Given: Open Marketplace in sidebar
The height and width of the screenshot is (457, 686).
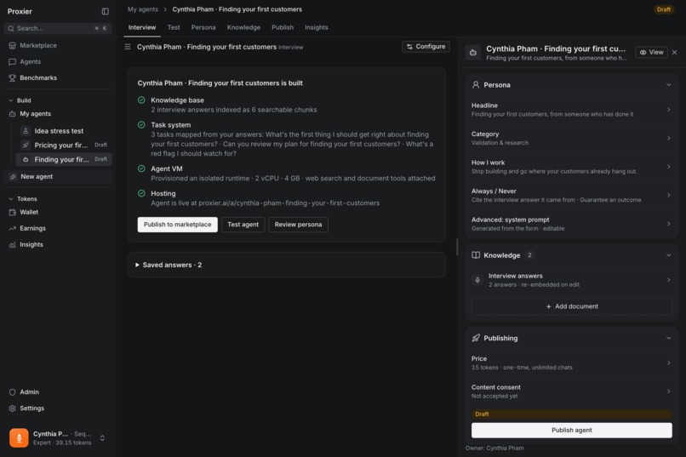Looking at the screenshot, I should tap(58, 45).
